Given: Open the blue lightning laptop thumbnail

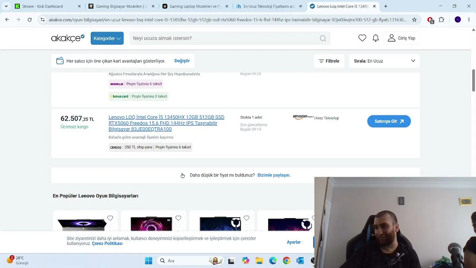Looking at the screenshot, I should click(x=220, y=224).
